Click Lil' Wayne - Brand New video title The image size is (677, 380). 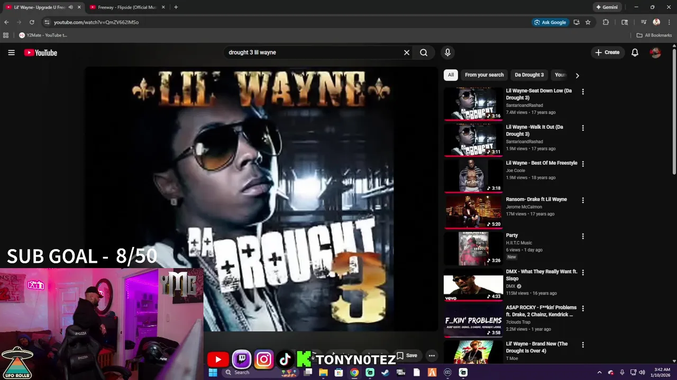pos(537,347)
